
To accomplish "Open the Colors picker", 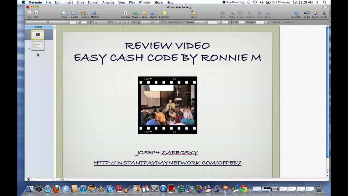I will point(315,14).
